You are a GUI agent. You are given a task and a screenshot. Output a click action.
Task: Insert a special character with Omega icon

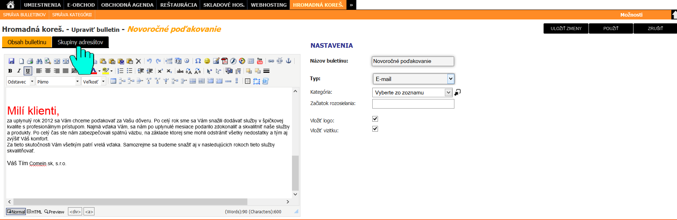coord(198,61)
